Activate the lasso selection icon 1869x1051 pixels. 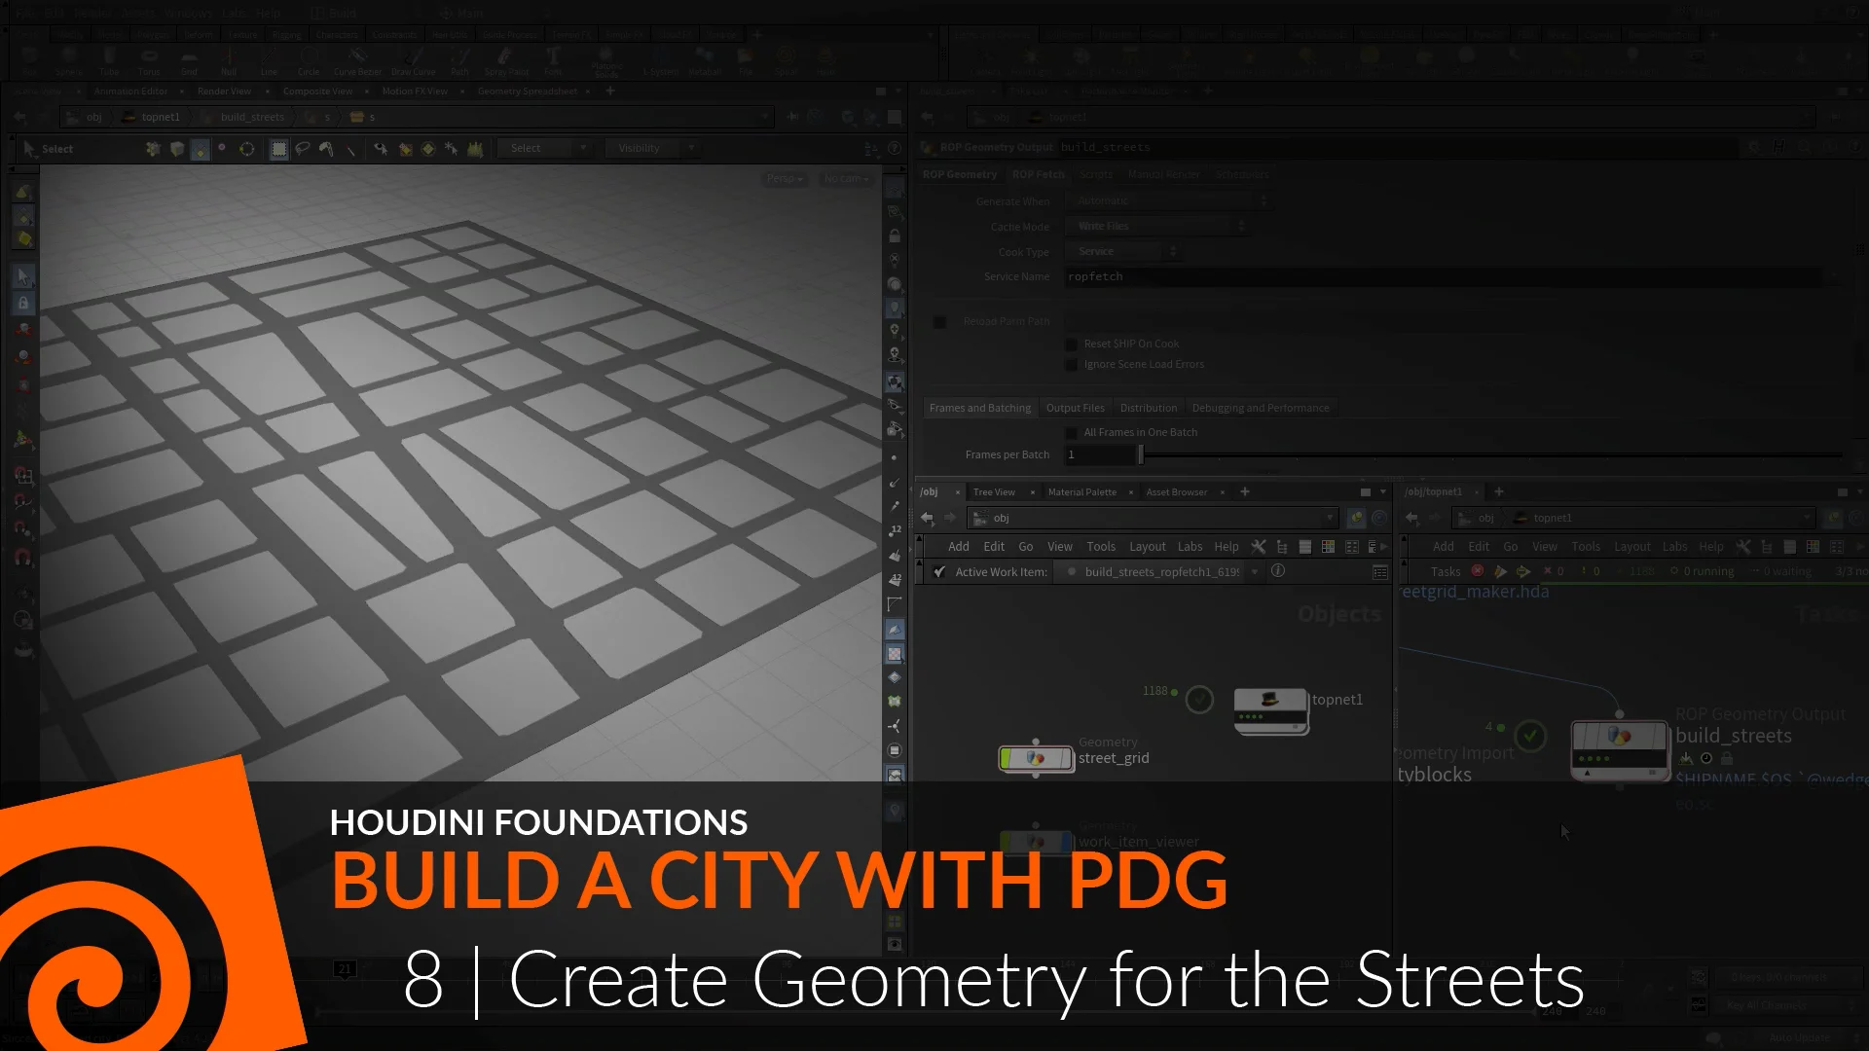[x=303, y=148]
